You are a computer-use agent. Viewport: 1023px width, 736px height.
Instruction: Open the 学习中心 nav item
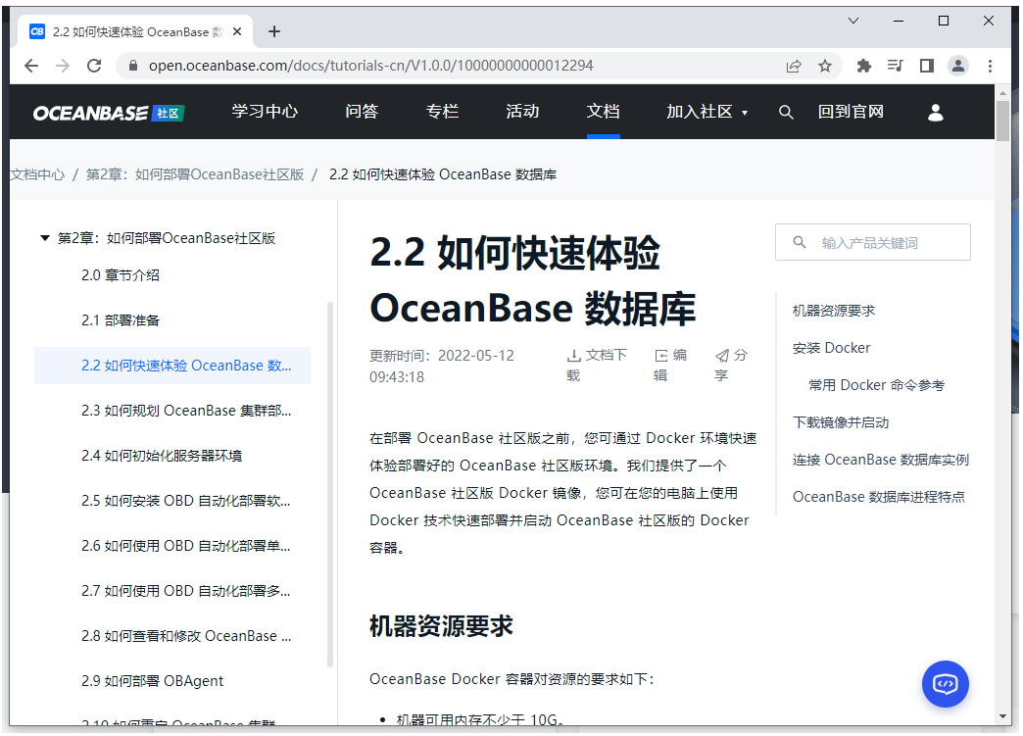coord(265,112)
